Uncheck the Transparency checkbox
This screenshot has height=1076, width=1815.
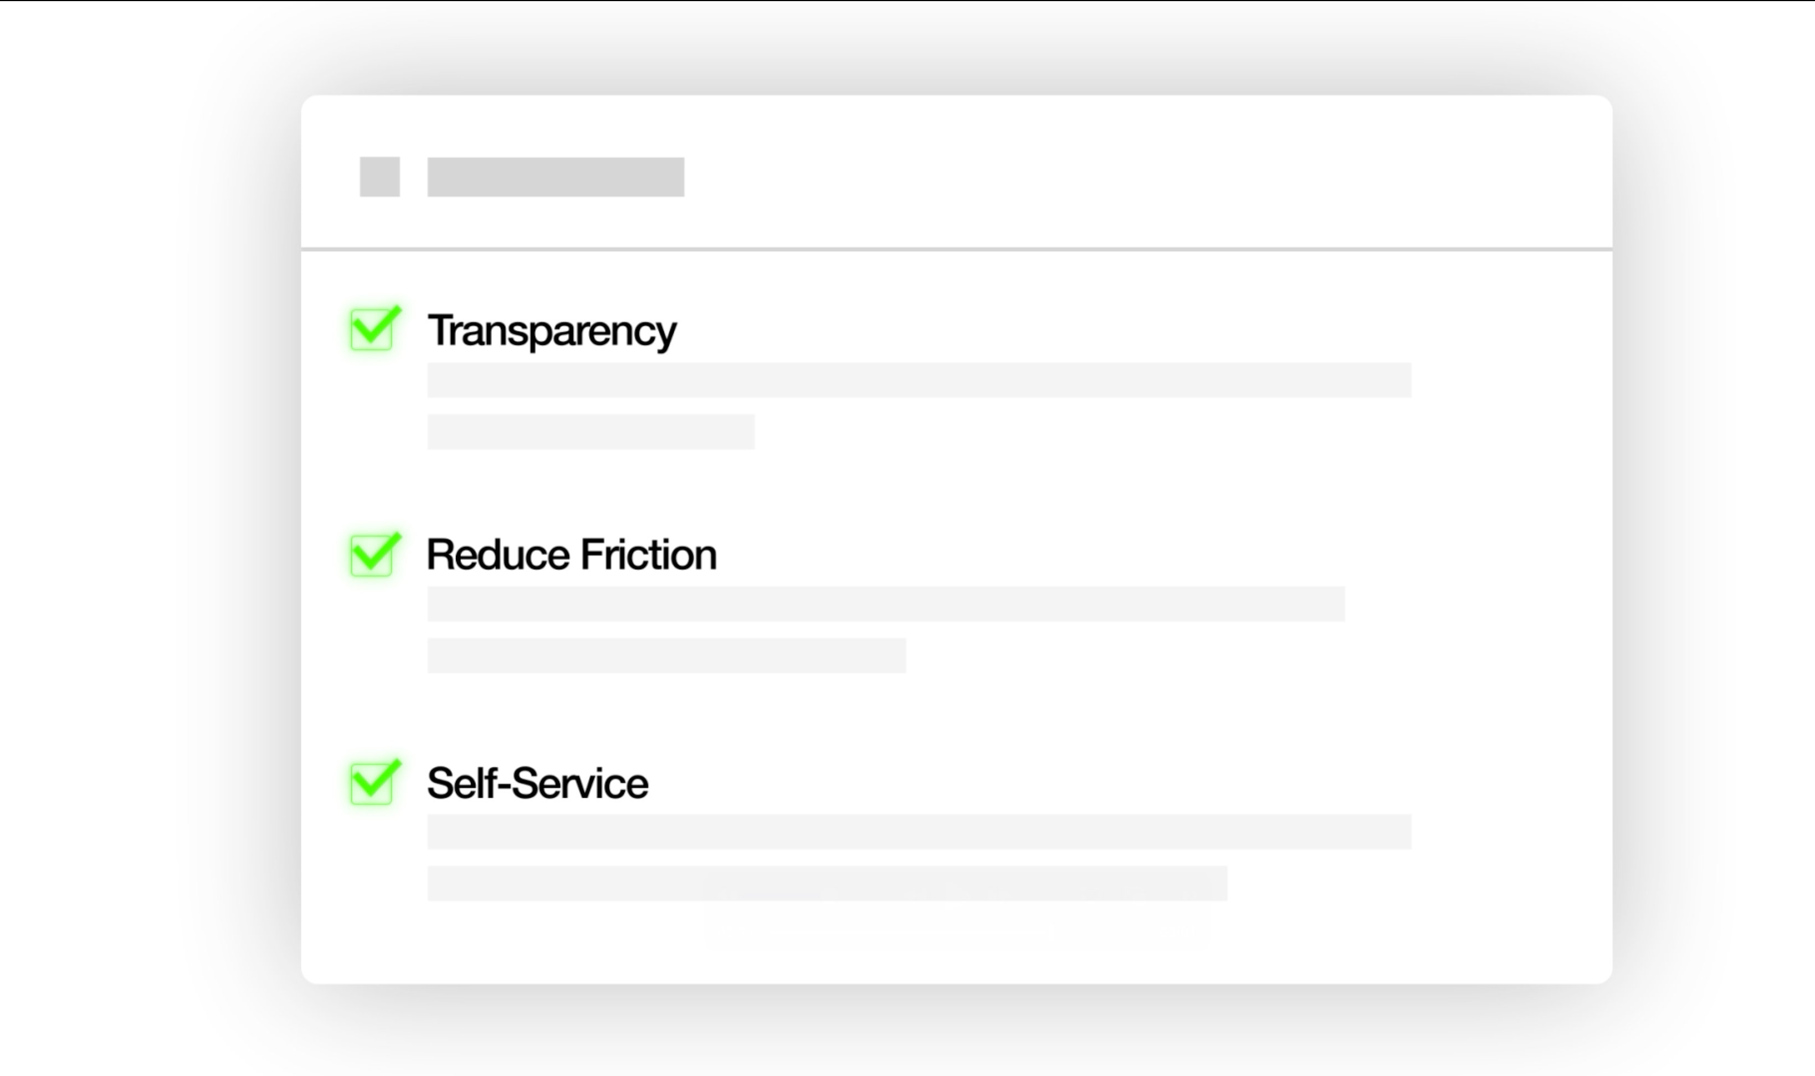(372, 330)
